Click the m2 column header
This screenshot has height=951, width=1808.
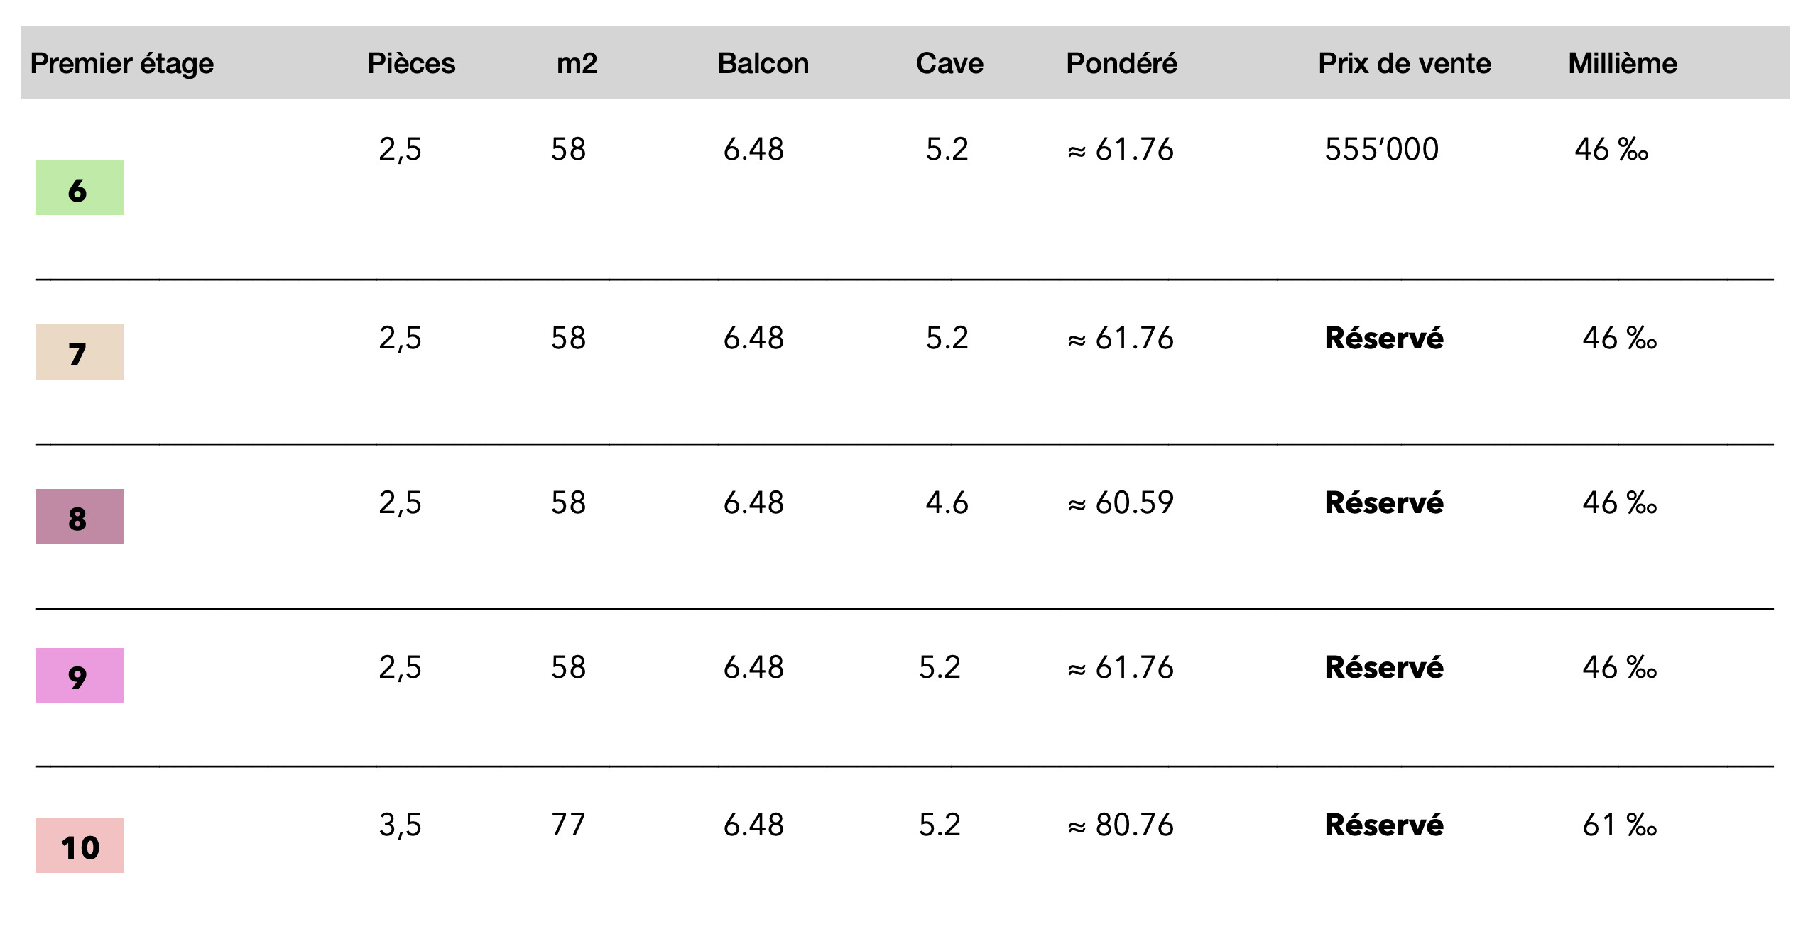coord(577,64)
